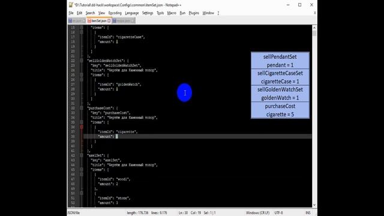Open the Edit menu
This screenshot has width=384, height=216.
pos(79,13)
